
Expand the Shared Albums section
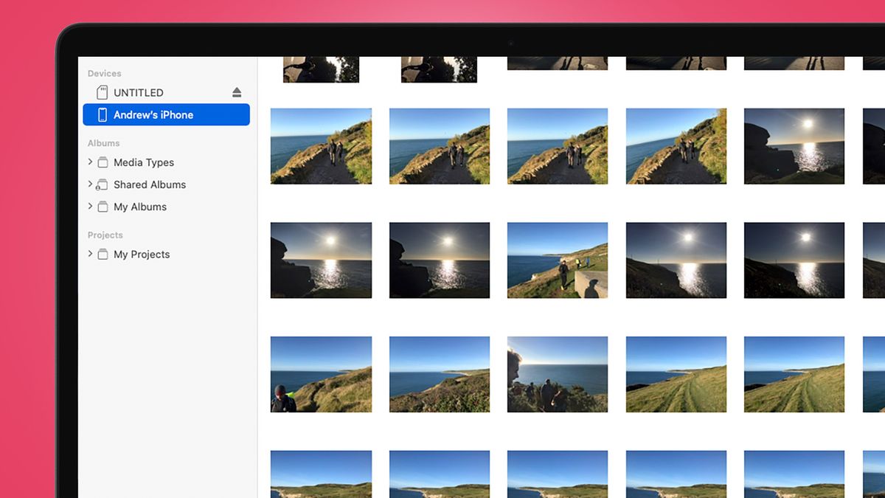tap(89, 184)
